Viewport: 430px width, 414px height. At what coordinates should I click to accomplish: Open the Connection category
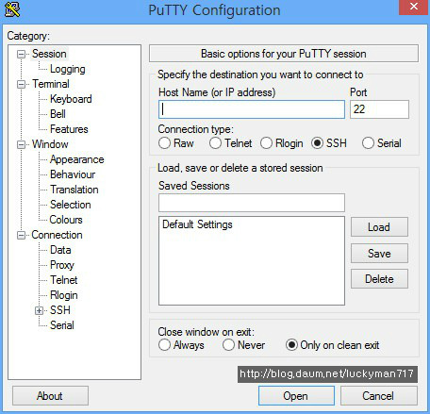tap(57, 235)
